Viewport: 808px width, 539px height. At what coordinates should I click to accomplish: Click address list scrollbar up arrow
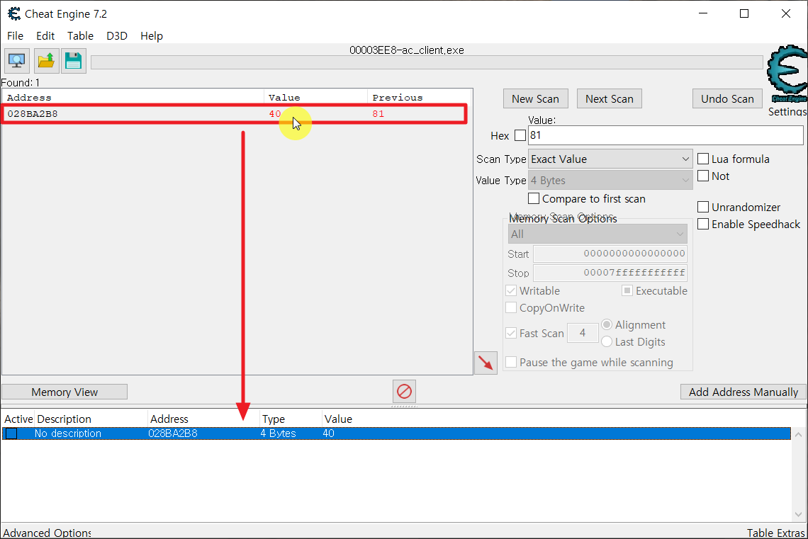click(798, 435)
